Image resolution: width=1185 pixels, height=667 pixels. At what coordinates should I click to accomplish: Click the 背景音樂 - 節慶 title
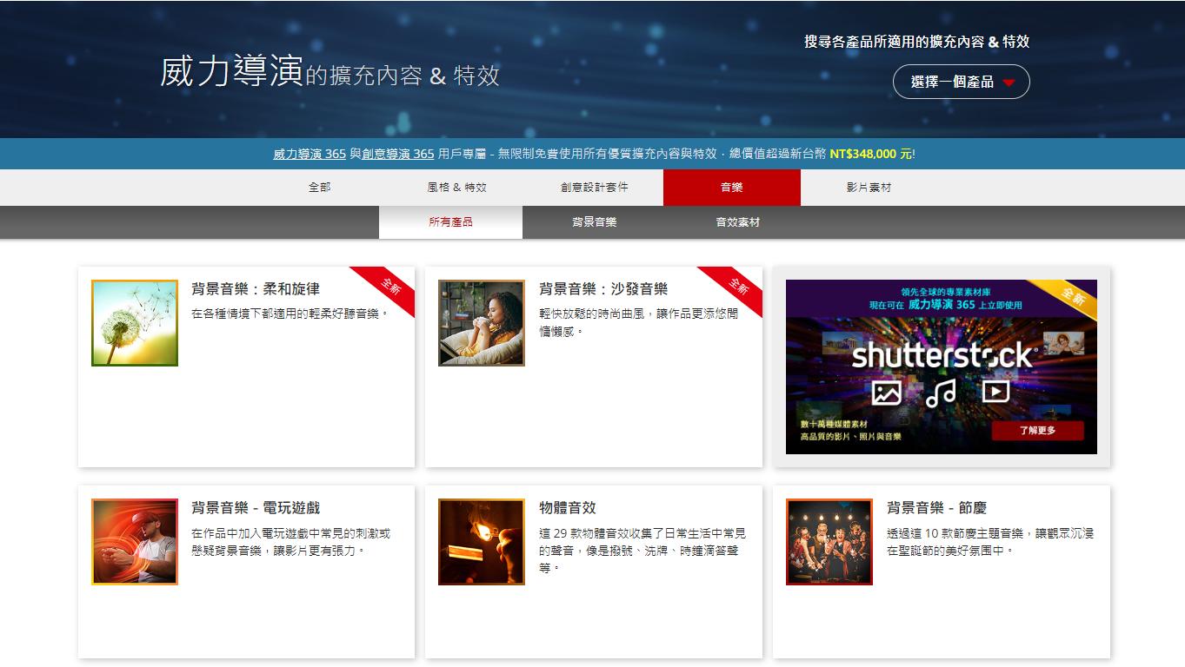(x=937, y=508)
